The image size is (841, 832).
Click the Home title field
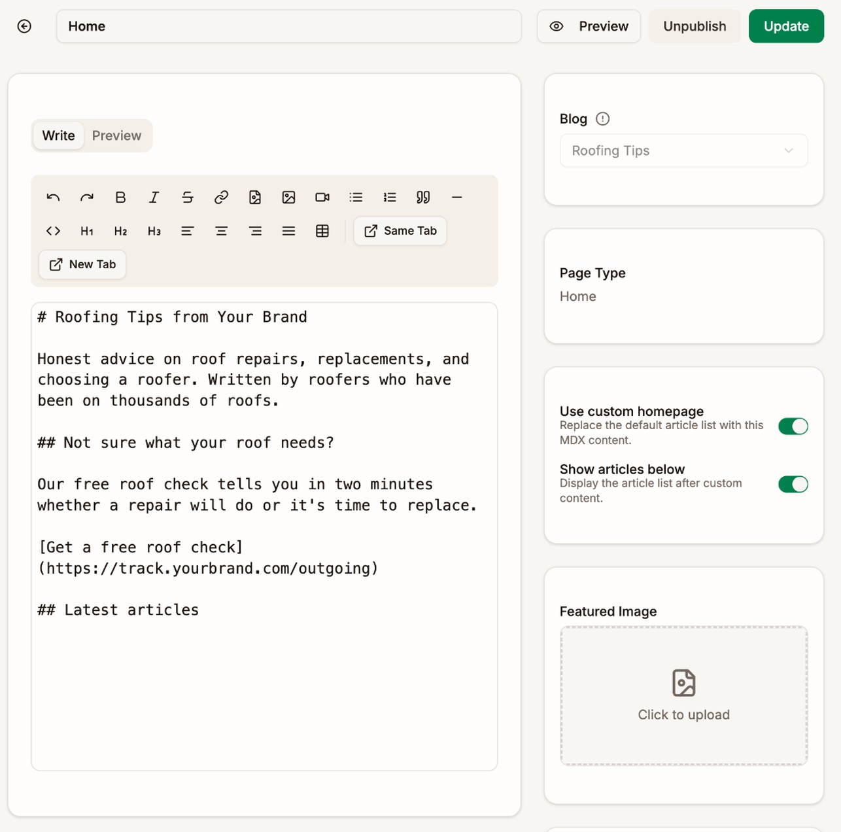(x=289, y=26)
